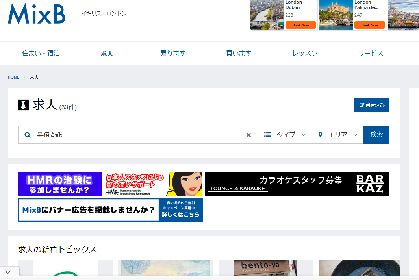
Task: Open the HMR clinical trial banner
Action: tap(110, 184)
